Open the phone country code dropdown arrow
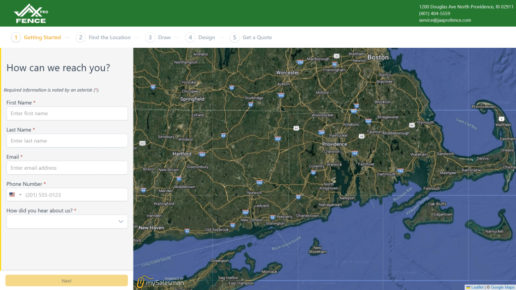516x290 pixels. 21,195
